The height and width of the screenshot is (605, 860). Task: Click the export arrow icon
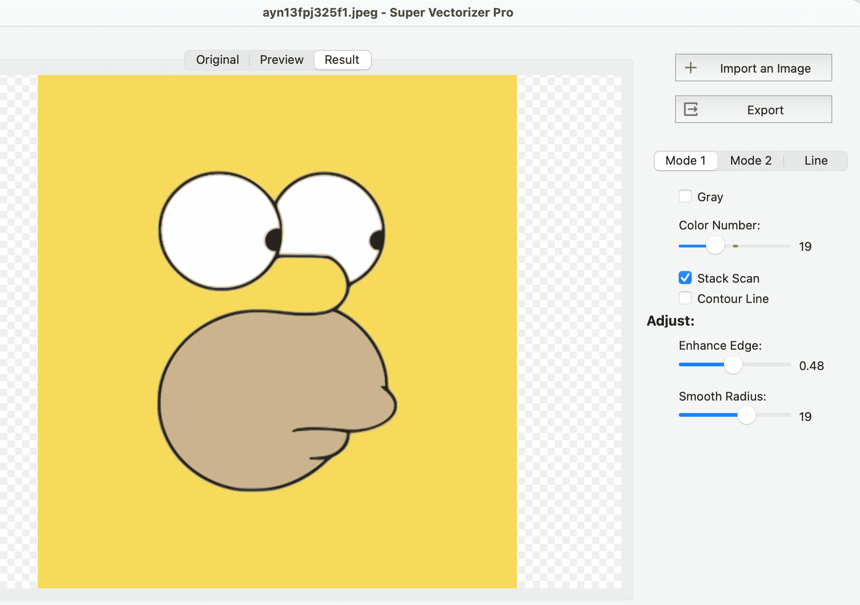[x=691, y=109]
